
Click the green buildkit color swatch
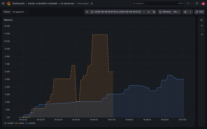(x=5, y=123)
